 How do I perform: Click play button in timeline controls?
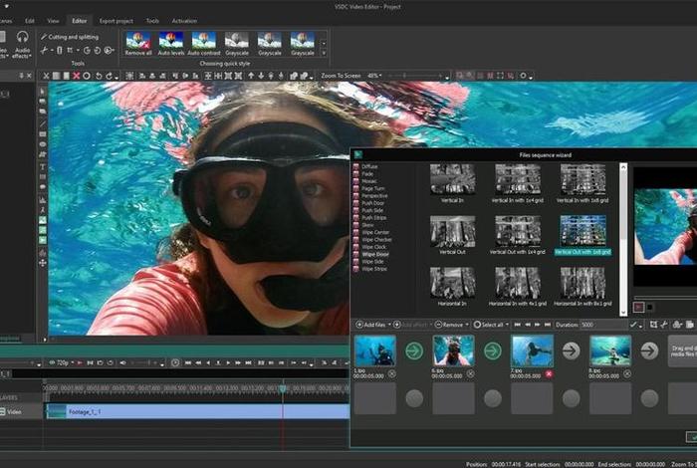coord(228,363)
